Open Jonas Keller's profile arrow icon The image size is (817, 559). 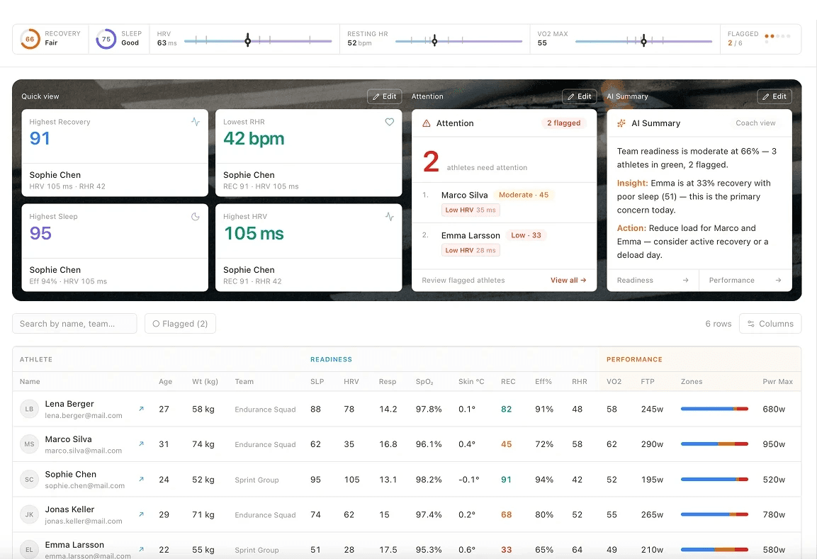point(141,514)
